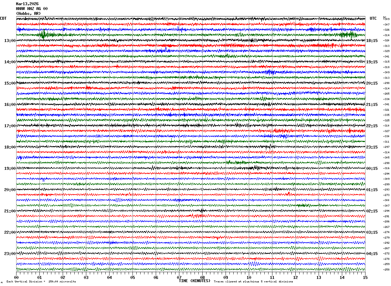Click the DC offset value -320
Screen dimensions: 391x286
[386, 41]
